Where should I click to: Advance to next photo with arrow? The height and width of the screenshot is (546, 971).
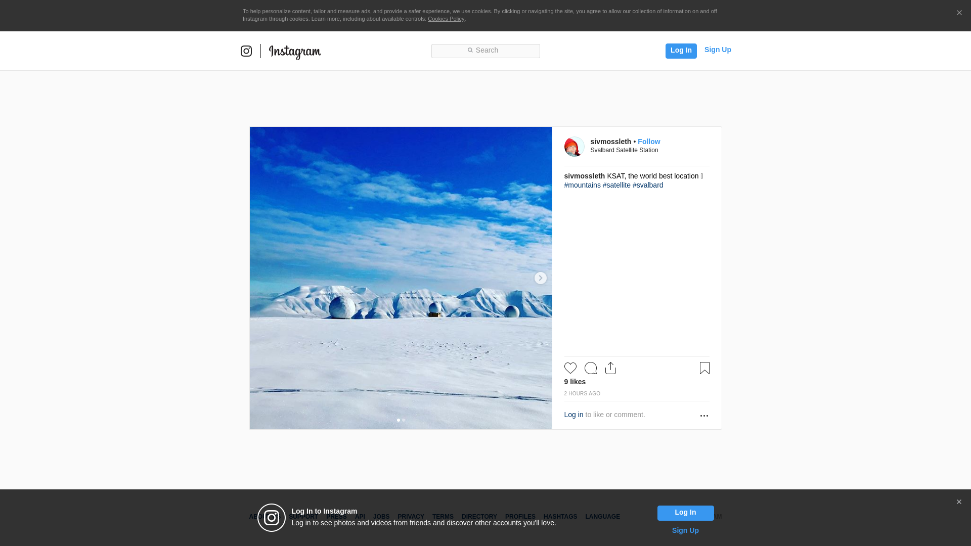coord(540,278)
